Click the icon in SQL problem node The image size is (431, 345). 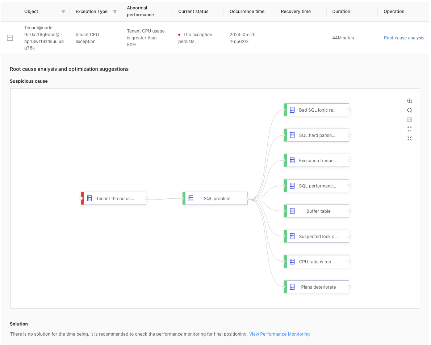(x=191, y=198)
